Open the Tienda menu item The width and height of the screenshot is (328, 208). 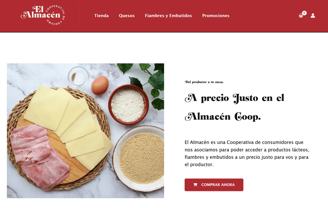pos(102,16)
